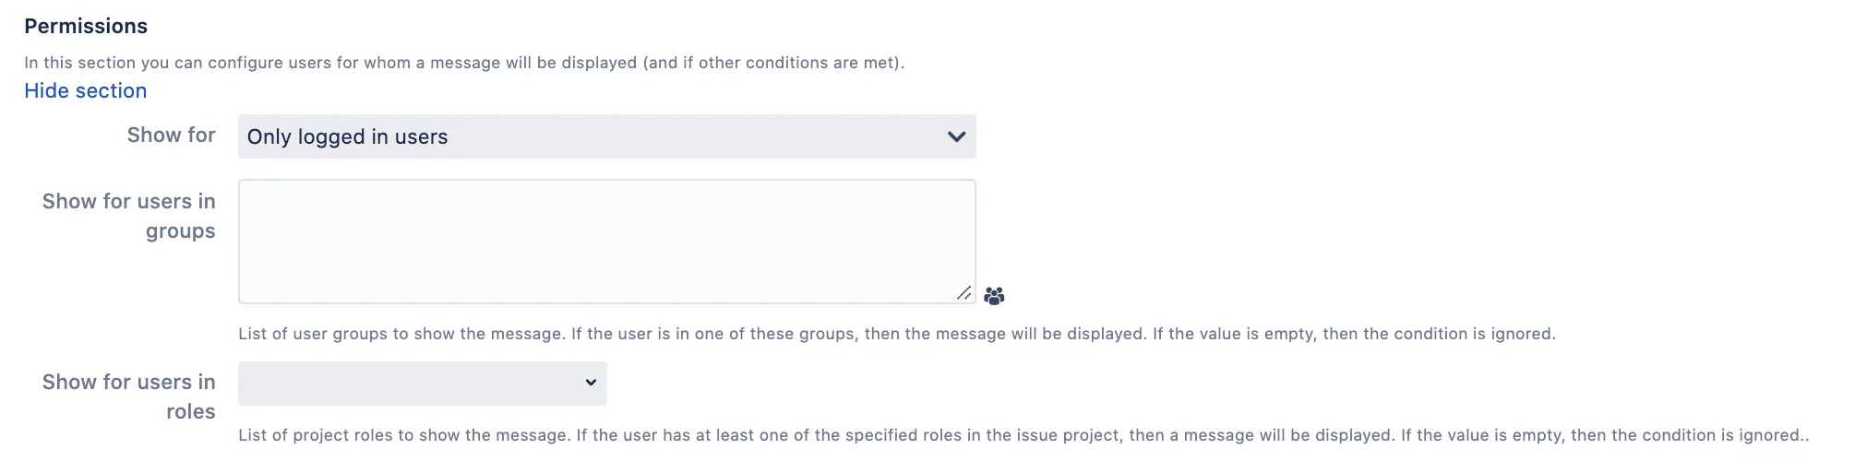Viewport: 1855px width, 461px height.
Task: Focus the Show for users in groups textarea
Action: pos(606,242)
